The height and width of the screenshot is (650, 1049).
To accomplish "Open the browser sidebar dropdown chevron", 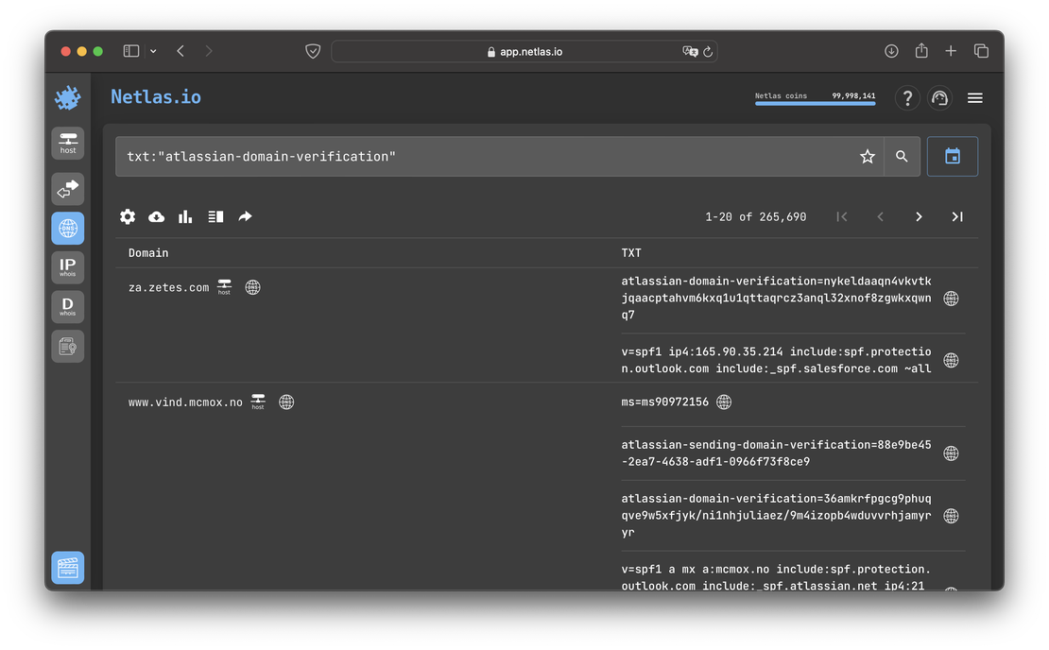I will pyautogui.click(x=151, y=51).
